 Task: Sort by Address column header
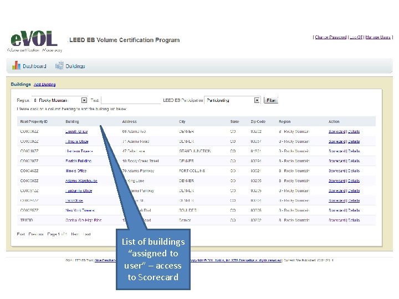tap(129, 121)
